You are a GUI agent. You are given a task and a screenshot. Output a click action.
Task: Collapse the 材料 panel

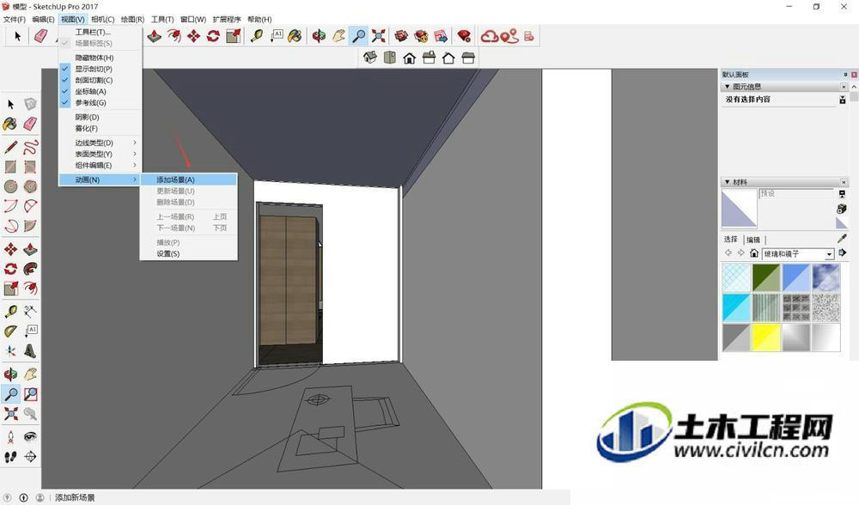[x=728, y=182]
